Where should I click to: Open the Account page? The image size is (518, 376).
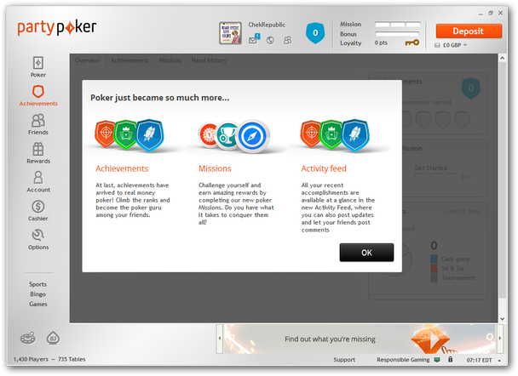coord(38,181)
